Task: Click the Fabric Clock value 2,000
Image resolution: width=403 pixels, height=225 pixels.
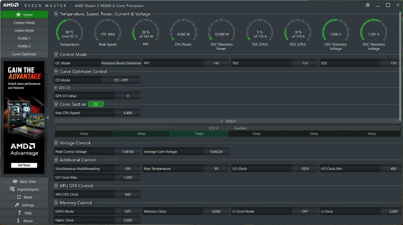Action: point(128,220)
